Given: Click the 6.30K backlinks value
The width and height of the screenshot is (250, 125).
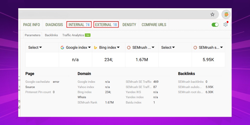Looking at the screenshot, I should (x=209, y=92).
